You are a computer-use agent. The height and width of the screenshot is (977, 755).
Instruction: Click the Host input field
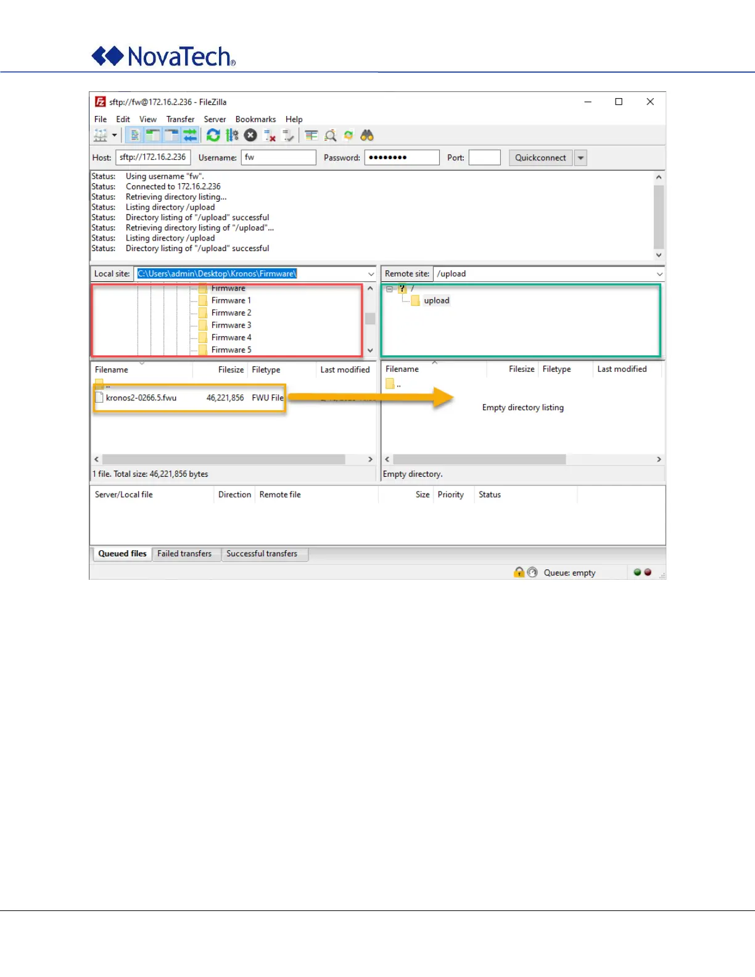click(x=153, y=157)
